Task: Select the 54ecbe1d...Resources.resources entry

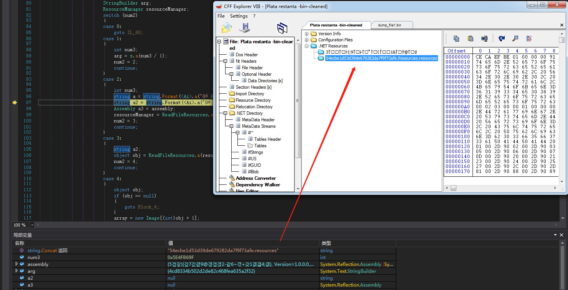Action: (381, 58)
